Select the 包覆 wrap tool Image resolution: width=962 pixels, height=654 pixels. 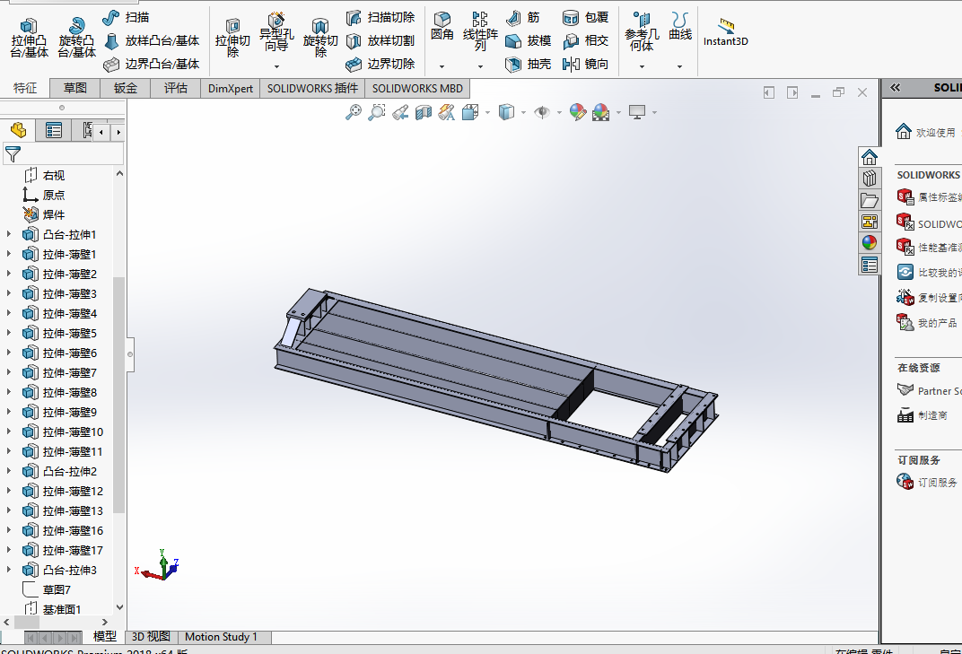(x=585, y=17)
